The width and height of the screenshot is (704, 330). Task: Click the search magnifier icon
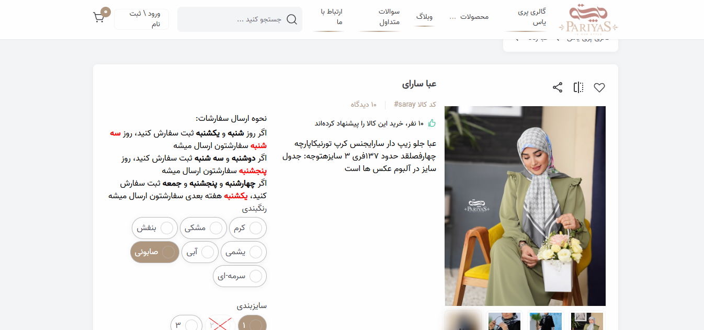291,19
